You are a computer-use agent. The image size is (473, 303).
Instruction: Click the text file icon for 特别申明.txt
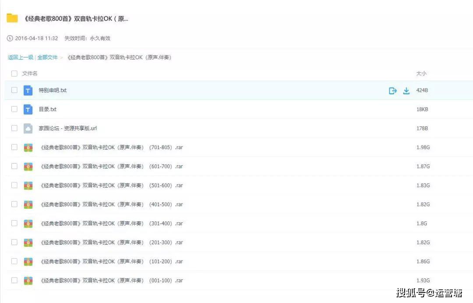(x=28, y=90)
